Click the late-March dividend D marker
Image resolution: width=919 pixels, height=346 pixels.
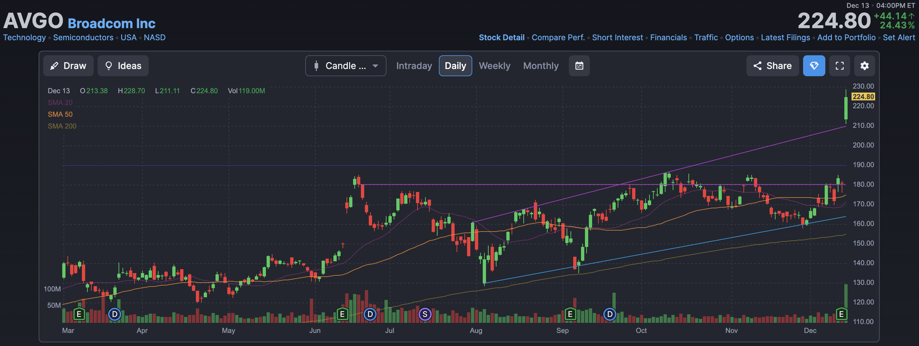click(115, 314)
